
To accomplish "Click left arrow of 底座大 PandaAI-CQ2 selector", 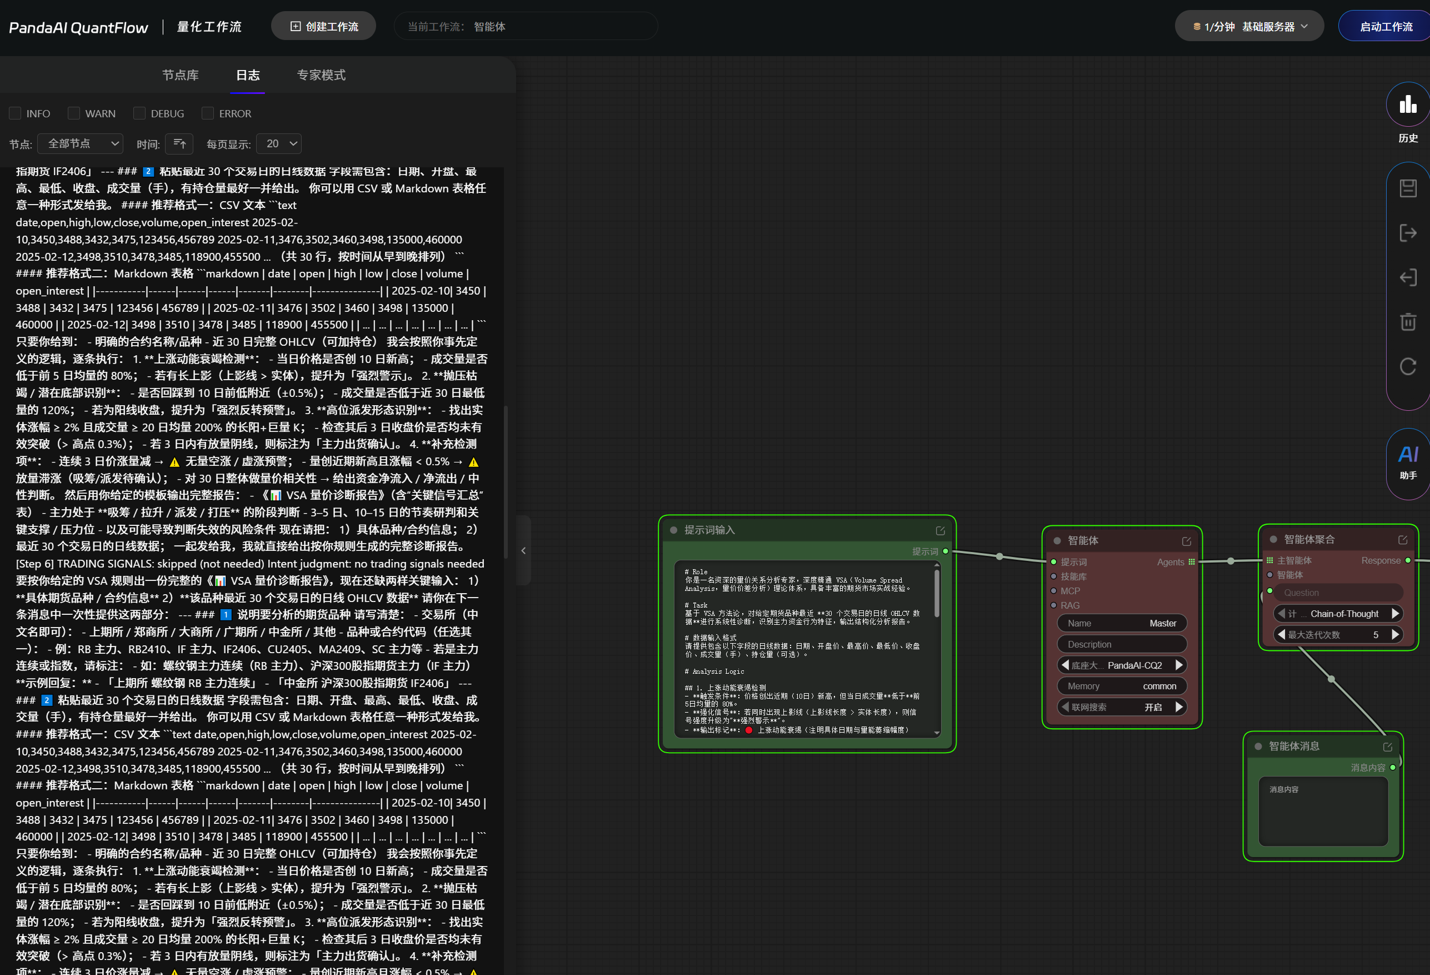I will tap(1065, 665).
